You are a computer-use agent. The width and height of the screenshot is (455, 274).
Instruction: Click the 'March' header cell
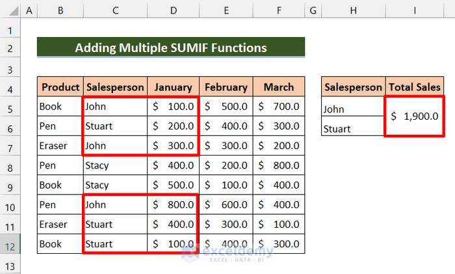(278, 87)
